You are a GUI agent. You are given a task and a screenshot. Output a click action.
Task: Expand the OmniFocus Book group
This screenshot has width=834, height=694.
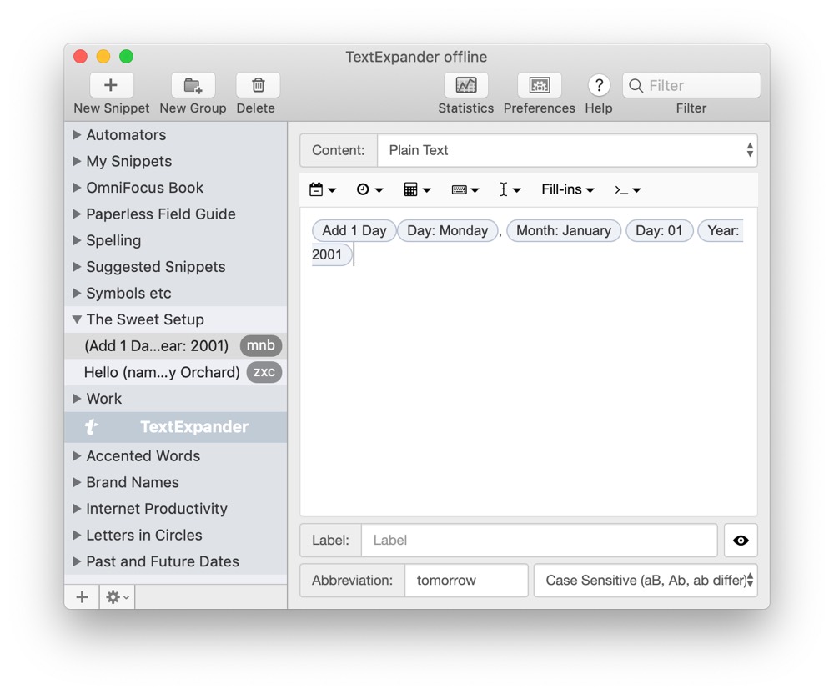click(x=77, y=188)
